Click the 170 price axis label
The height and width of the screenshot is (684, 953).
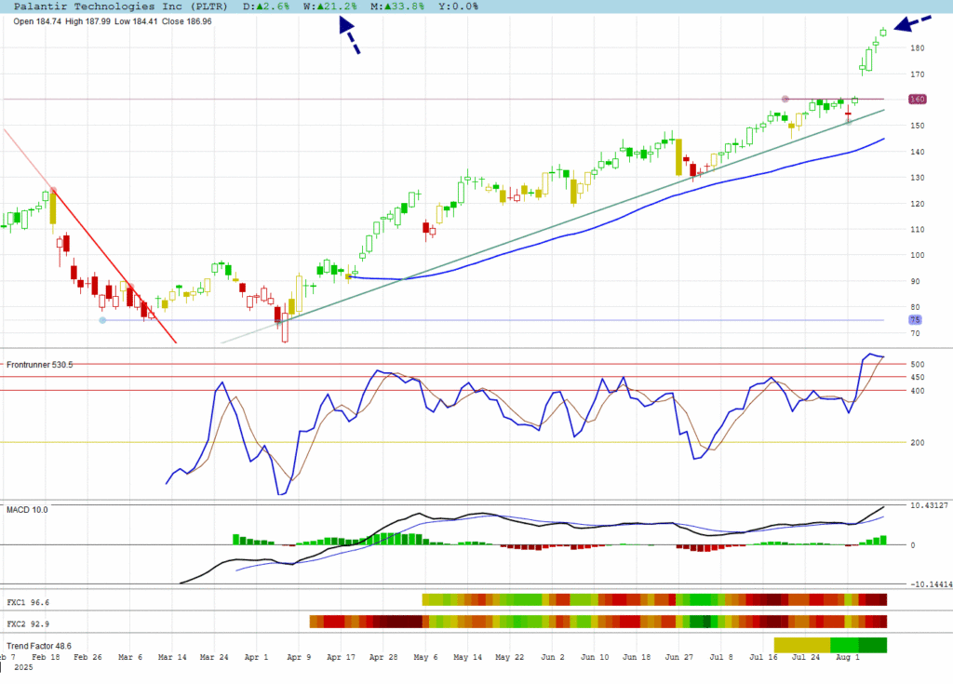click(917, 74)
